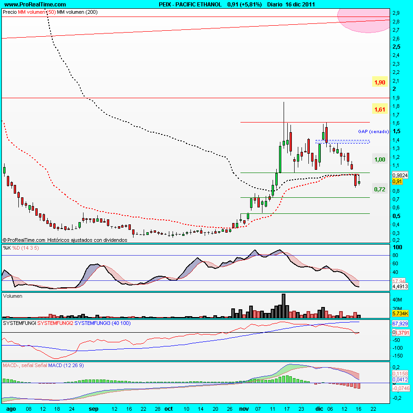This screenshot has width=413, height=413.
Task: Click the yellow 1,90 resistance label
Action: point(380,83)
